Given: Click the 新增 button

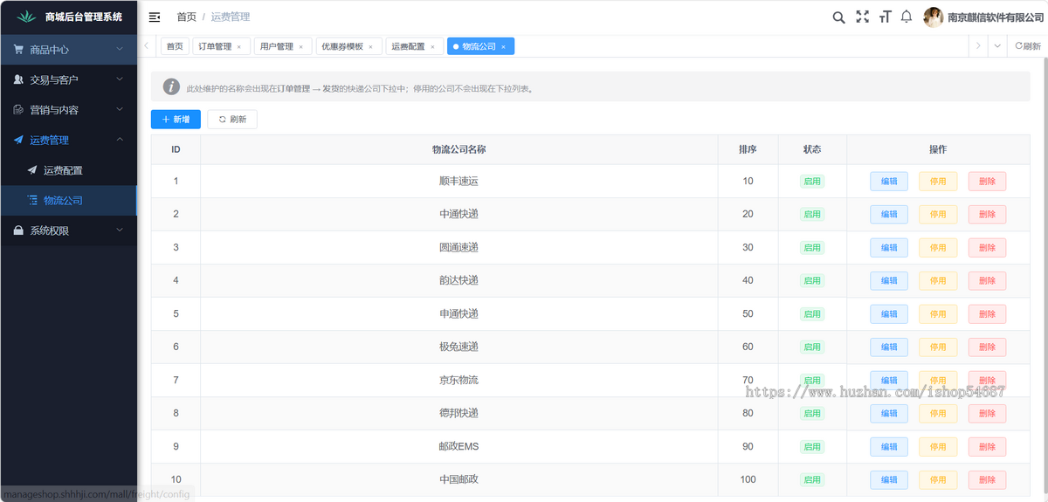Looking at the screenshot, I should (176, 120).
